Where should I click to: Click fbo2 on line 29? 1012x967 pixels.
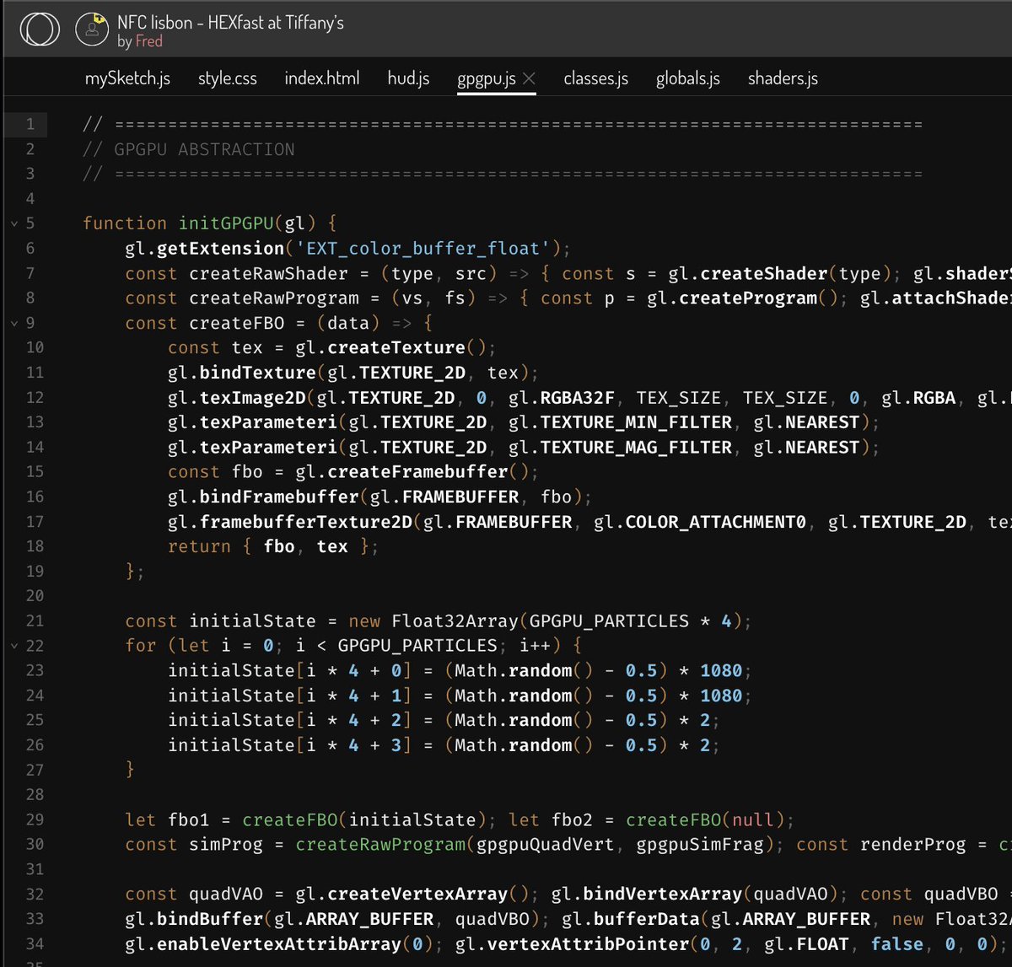pyautogui.click(x=572, y=820)
